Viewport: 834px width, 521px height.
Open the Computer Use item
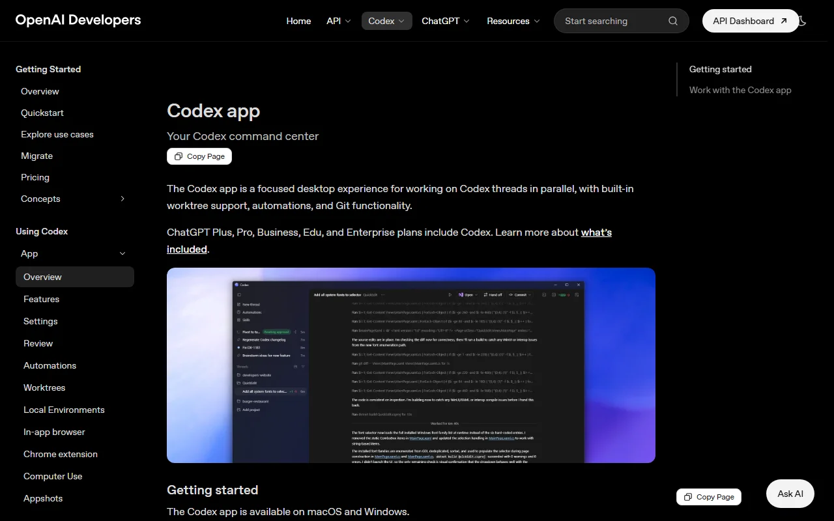click(x=53, y=476)
